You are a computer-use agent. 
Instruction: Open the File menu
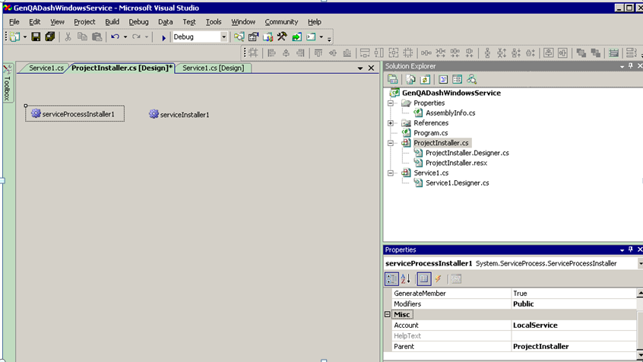[x=14, y=22]
